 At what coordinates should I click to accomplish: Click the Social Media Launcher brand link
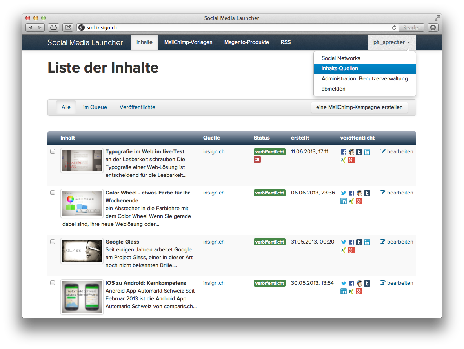tap(85, 43)
